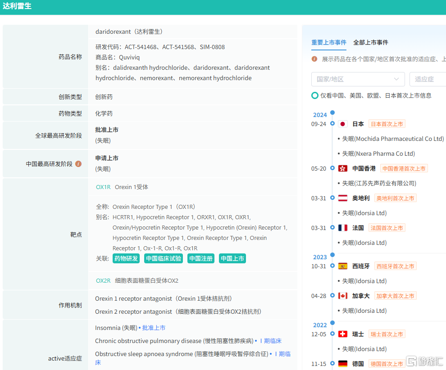The image size is (446, 370).
Task: Click Orexin 2 receptor antagonist mechanism text
Action: pyautogui.click(x=180, y=312)
